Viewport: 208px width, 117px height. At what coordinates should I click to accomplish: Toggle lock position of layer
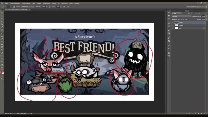[x=184, y=19]
